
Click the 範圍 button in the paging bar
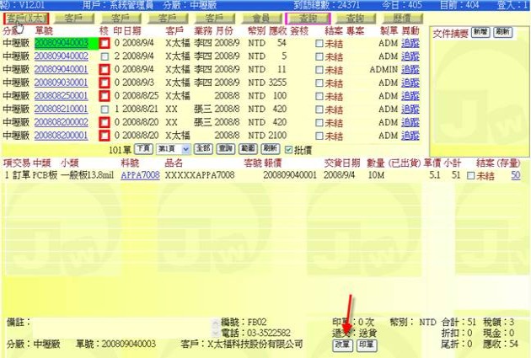click(247, 148)
